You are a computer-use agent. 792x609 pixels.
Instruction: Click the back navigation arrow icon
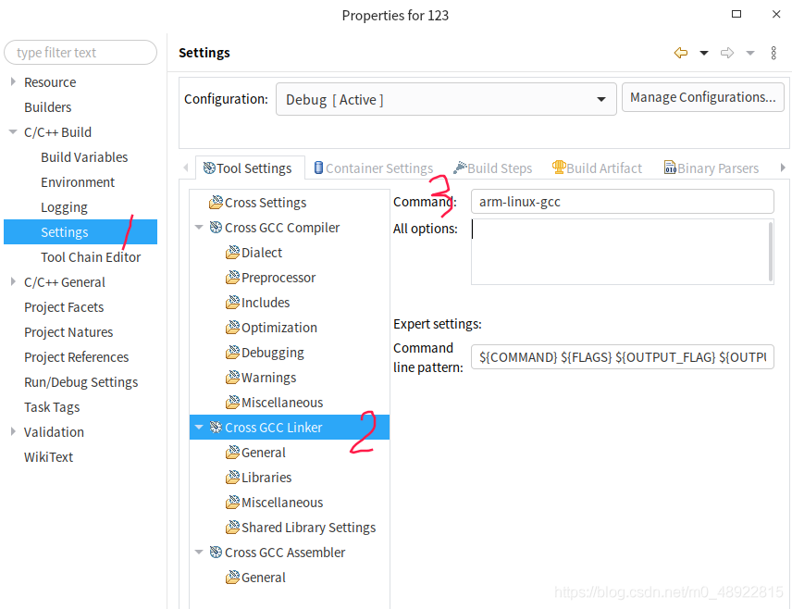coord(681,54)
